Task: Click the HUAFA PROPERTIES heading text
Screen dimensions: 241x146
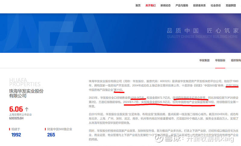Action: pyautogui.click(x=25, y=82)
